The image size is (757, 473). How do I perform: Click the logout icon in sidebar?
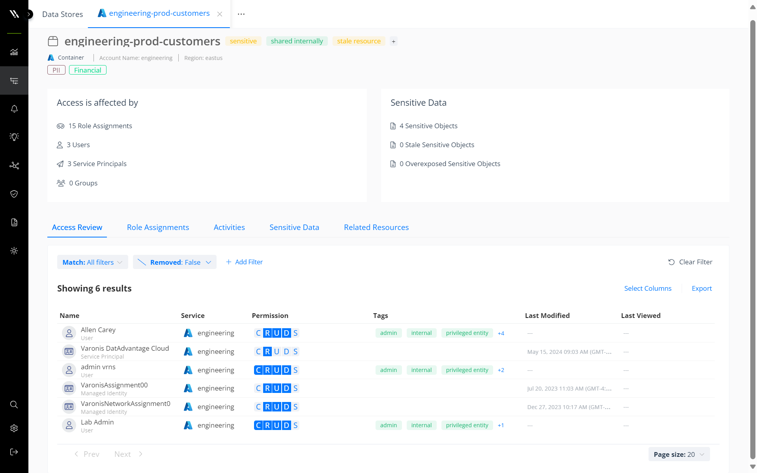tap(14, 452)
